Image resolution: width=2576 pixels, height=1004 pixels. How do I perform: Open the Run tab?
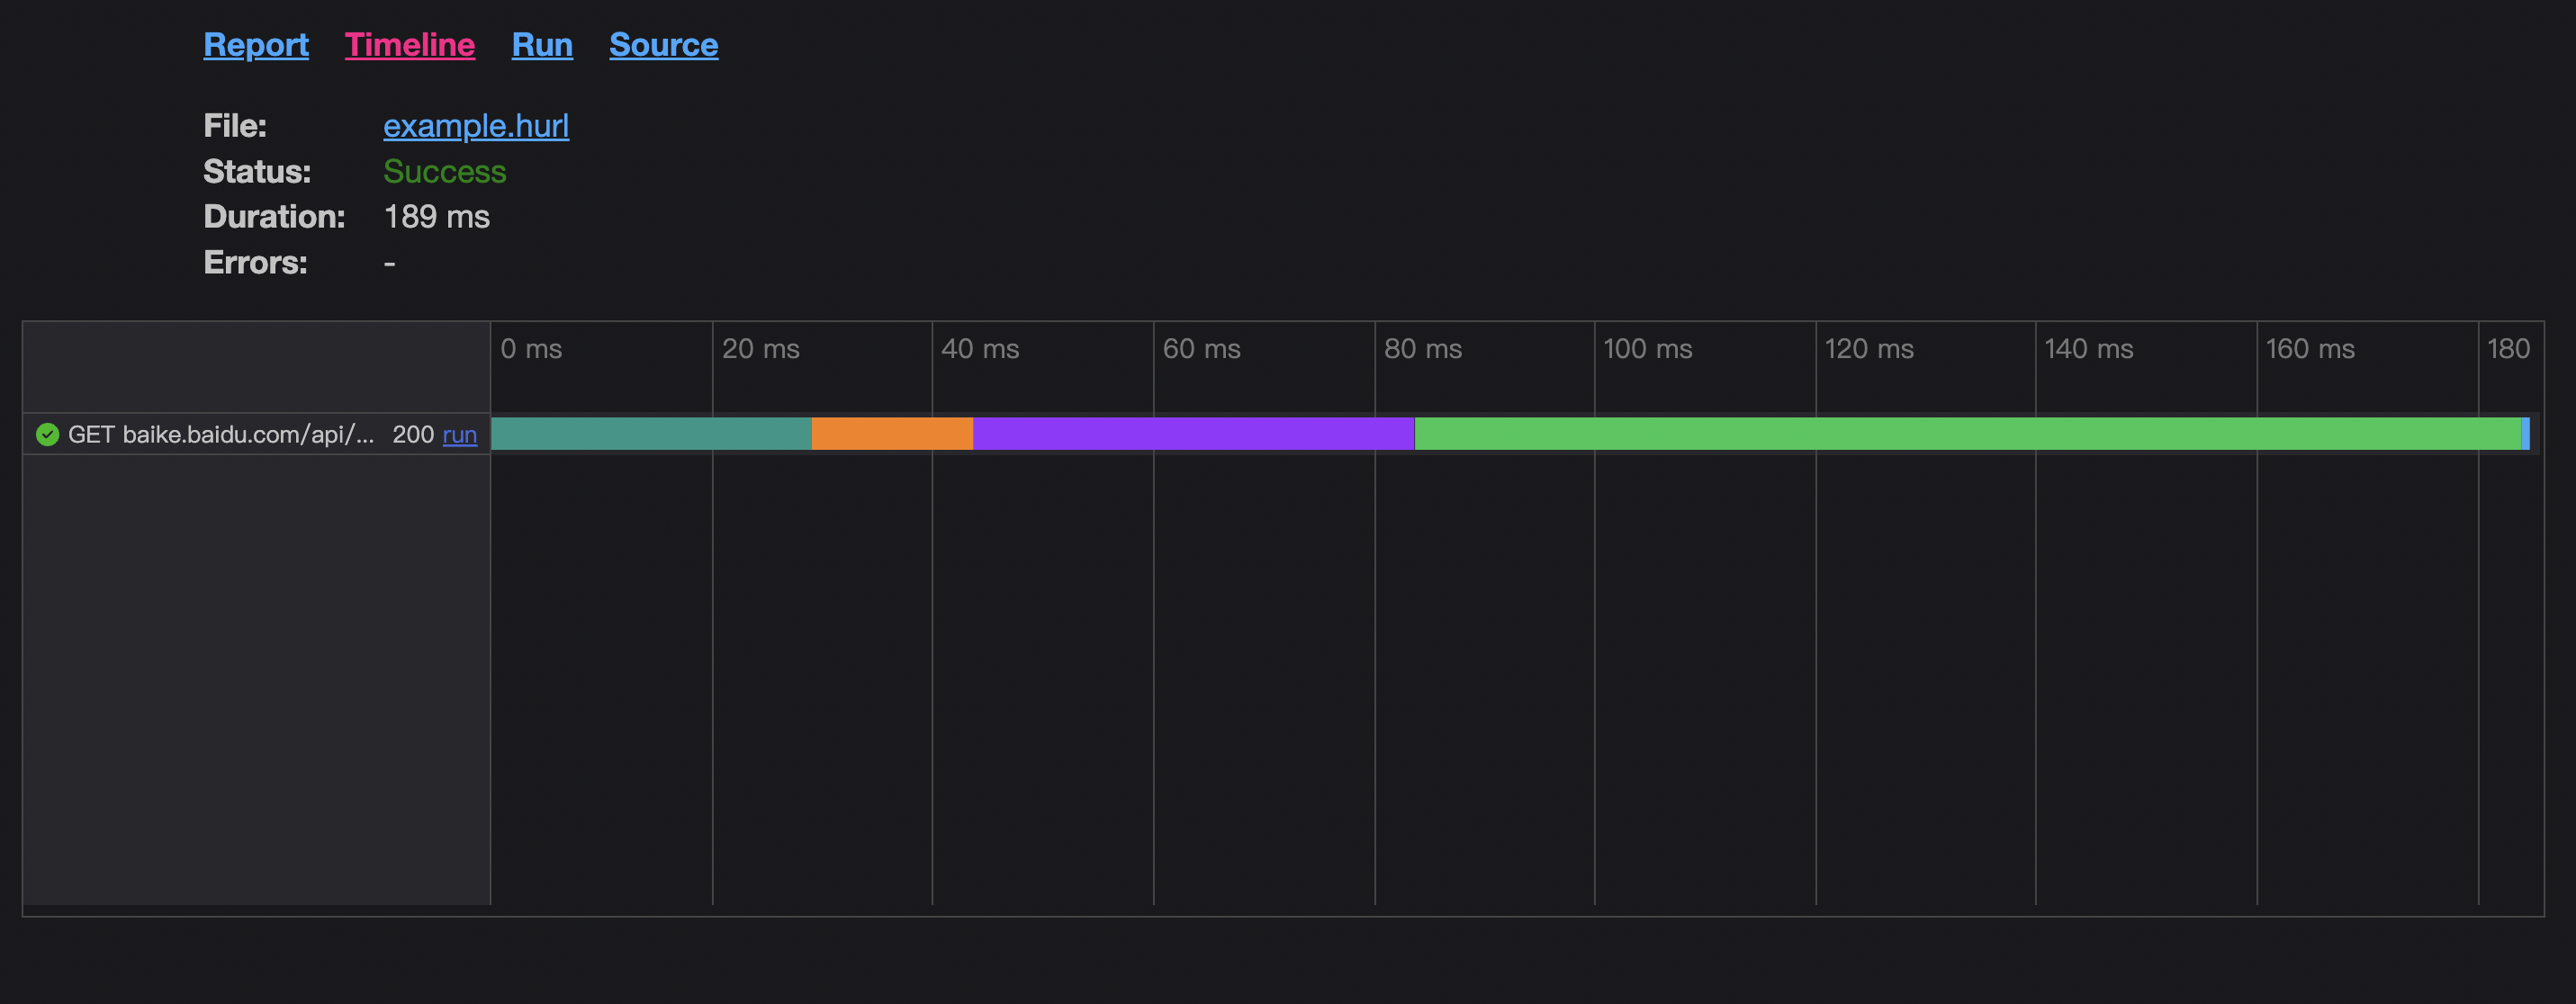542,45
